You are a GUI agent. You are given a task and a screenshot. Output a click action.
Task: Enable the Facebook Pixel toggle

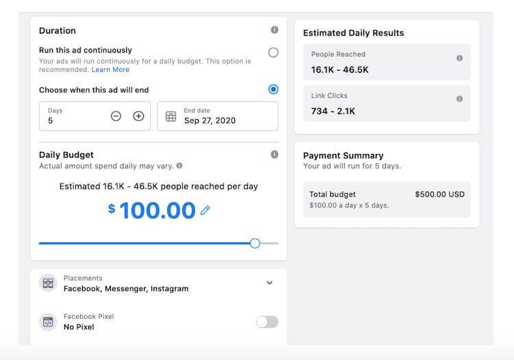(267, 322)
